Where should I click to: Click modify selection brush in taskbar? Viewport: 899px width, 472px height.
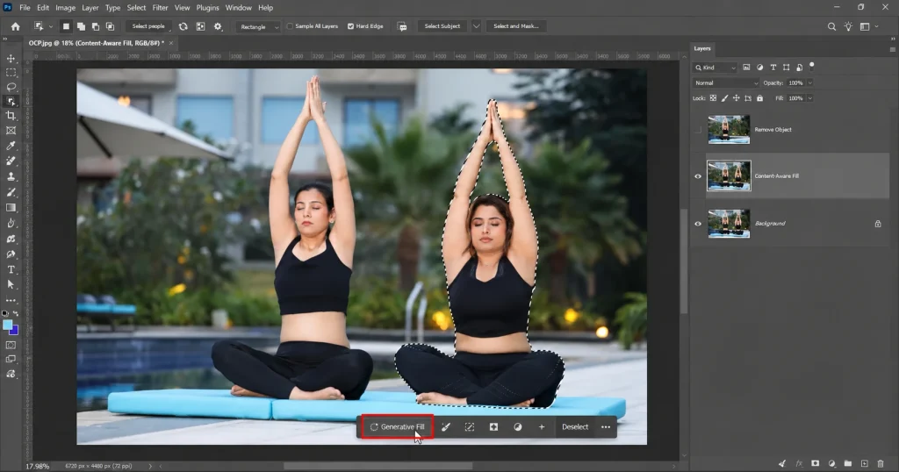click(x=445, y=426)
